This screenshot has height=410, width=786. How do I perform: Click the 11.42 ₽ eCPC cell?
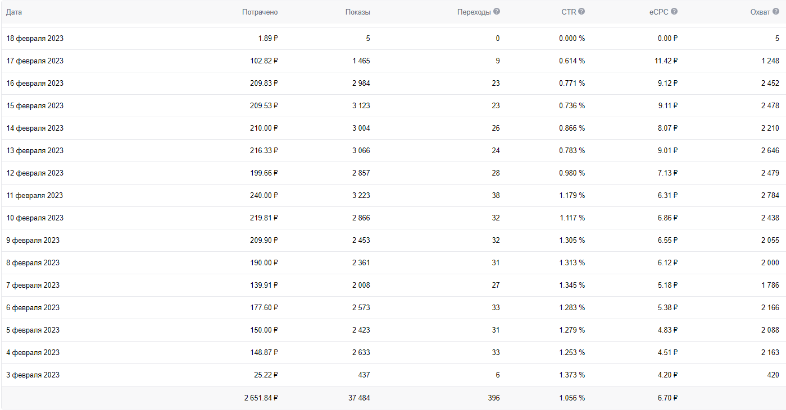tap(666, 61)
